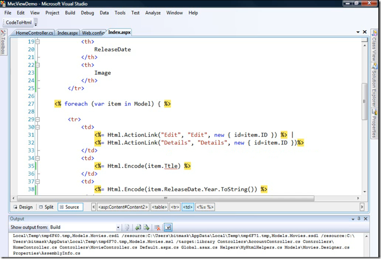Go to previous message in Output
Viewport: 381px width, 259px height.
(x=138, y=228)
